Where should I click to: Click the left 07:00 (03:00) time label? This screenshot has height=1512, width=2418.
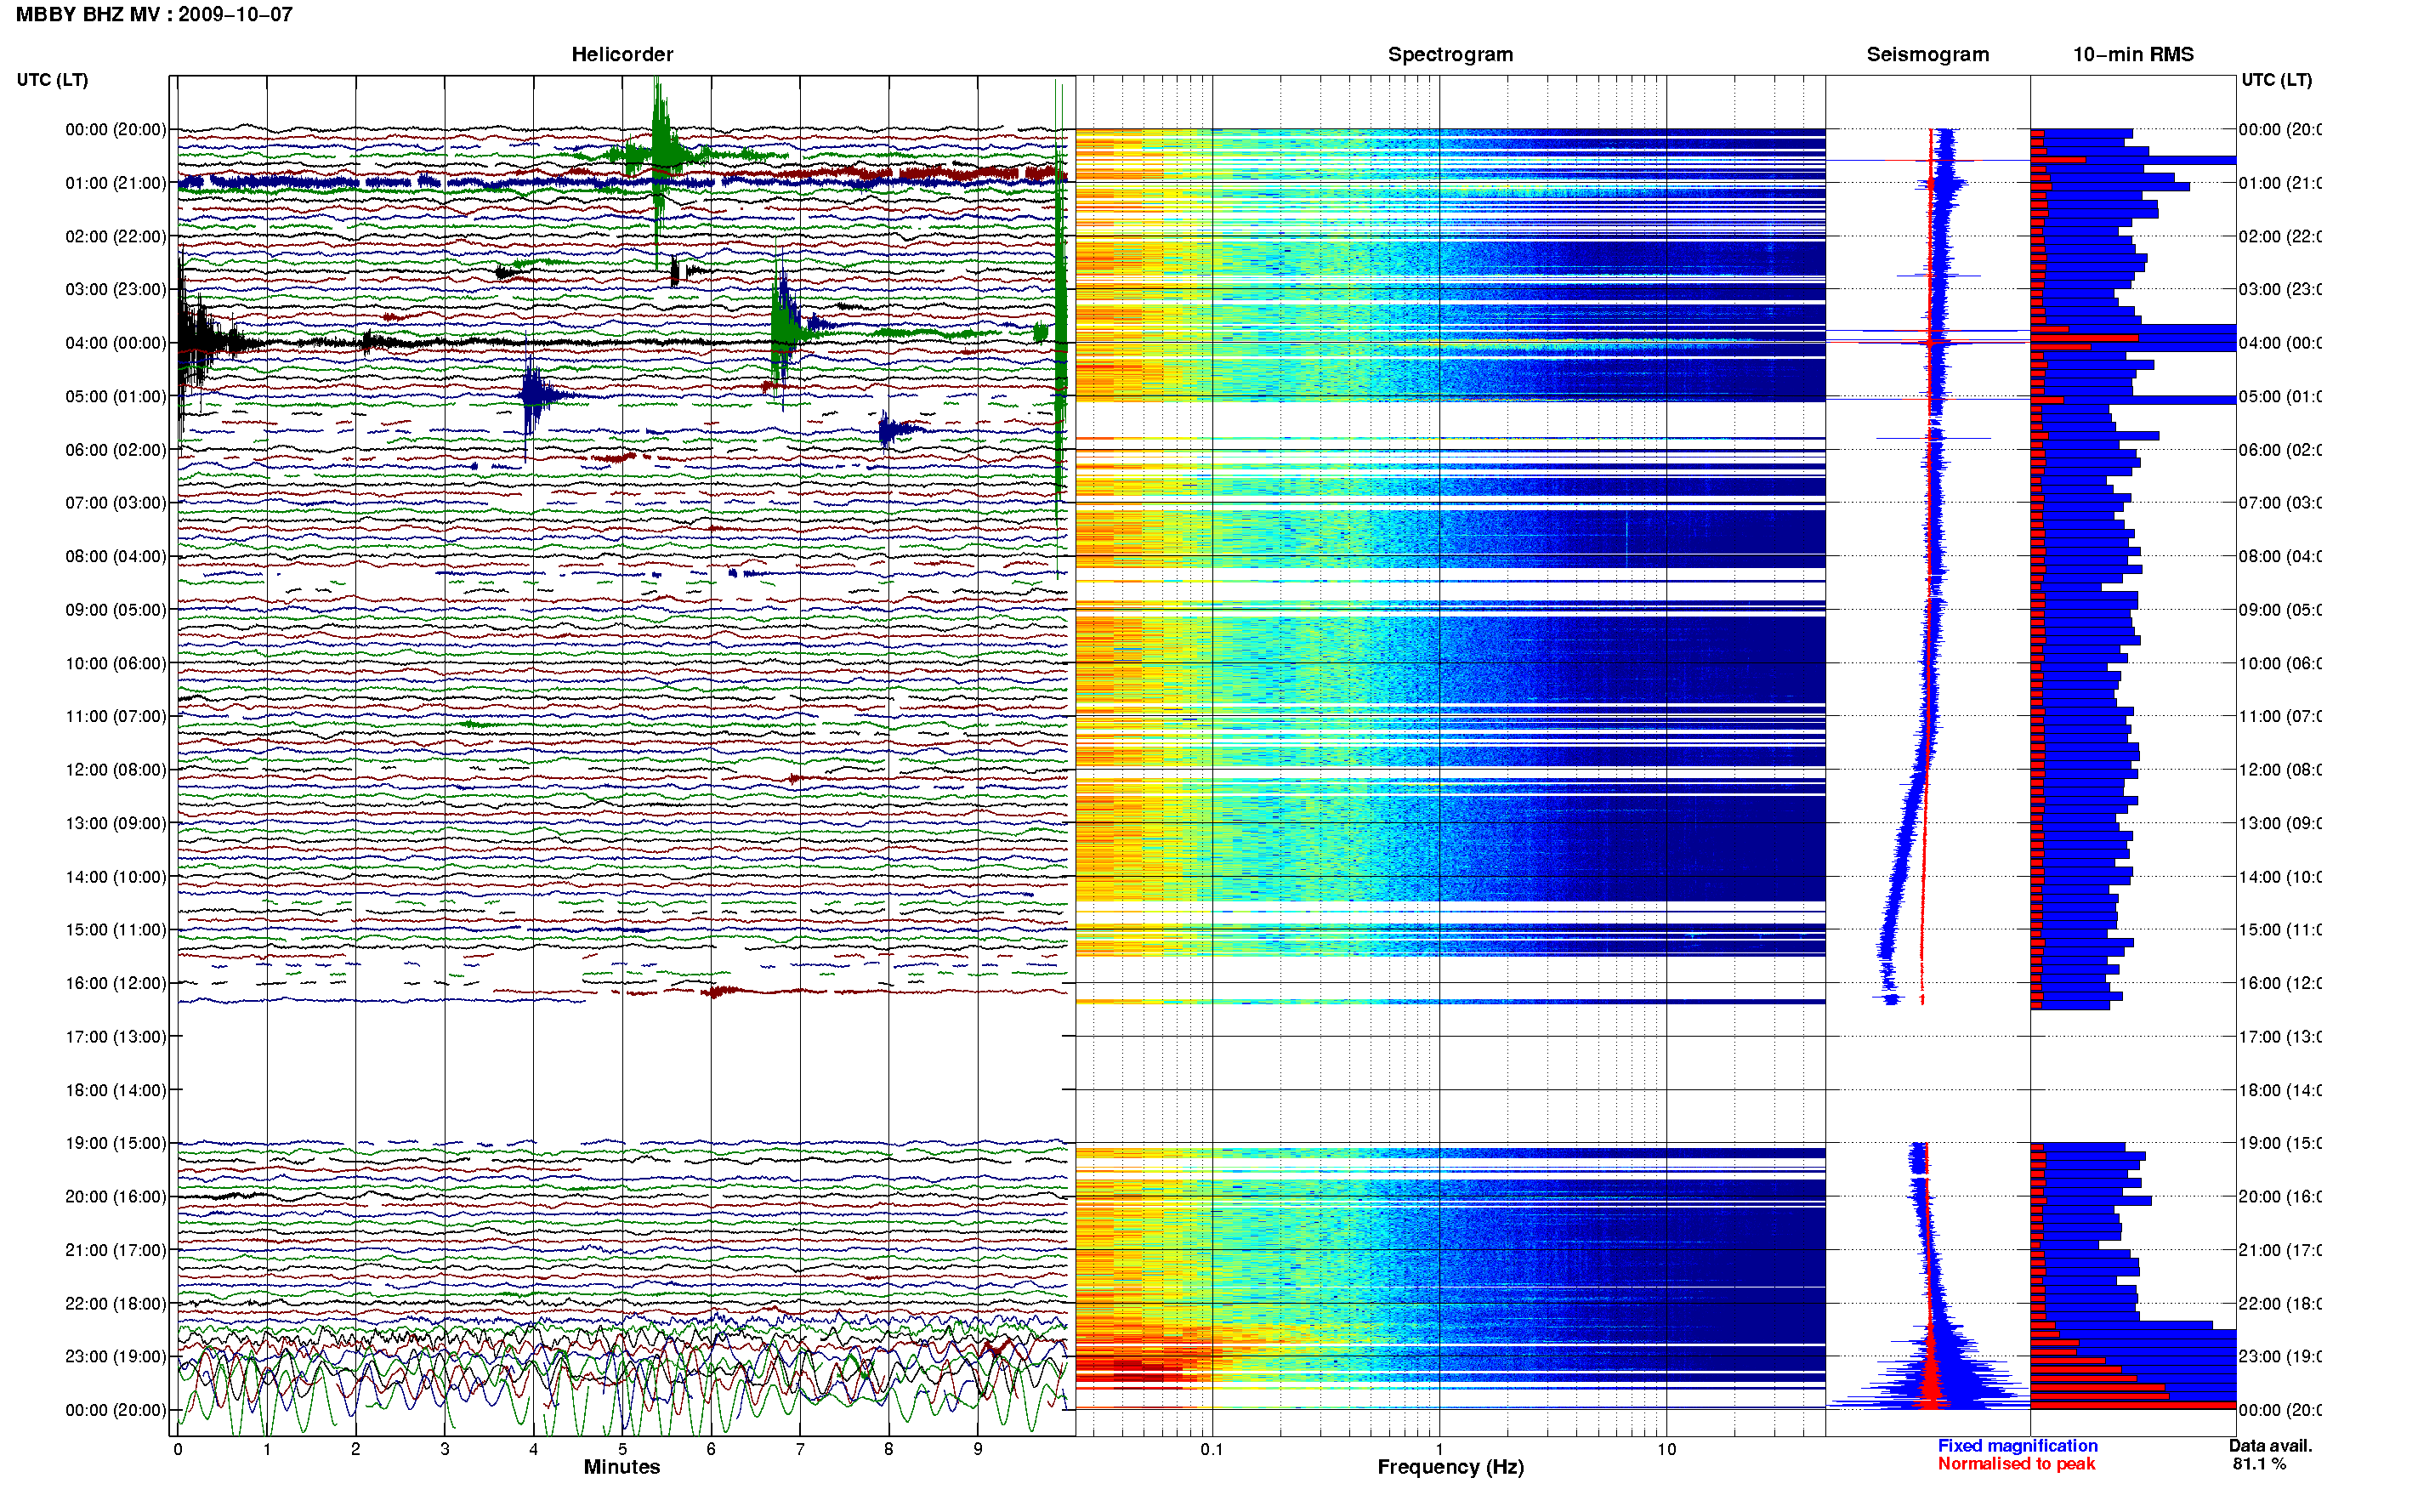coord(115,502)
